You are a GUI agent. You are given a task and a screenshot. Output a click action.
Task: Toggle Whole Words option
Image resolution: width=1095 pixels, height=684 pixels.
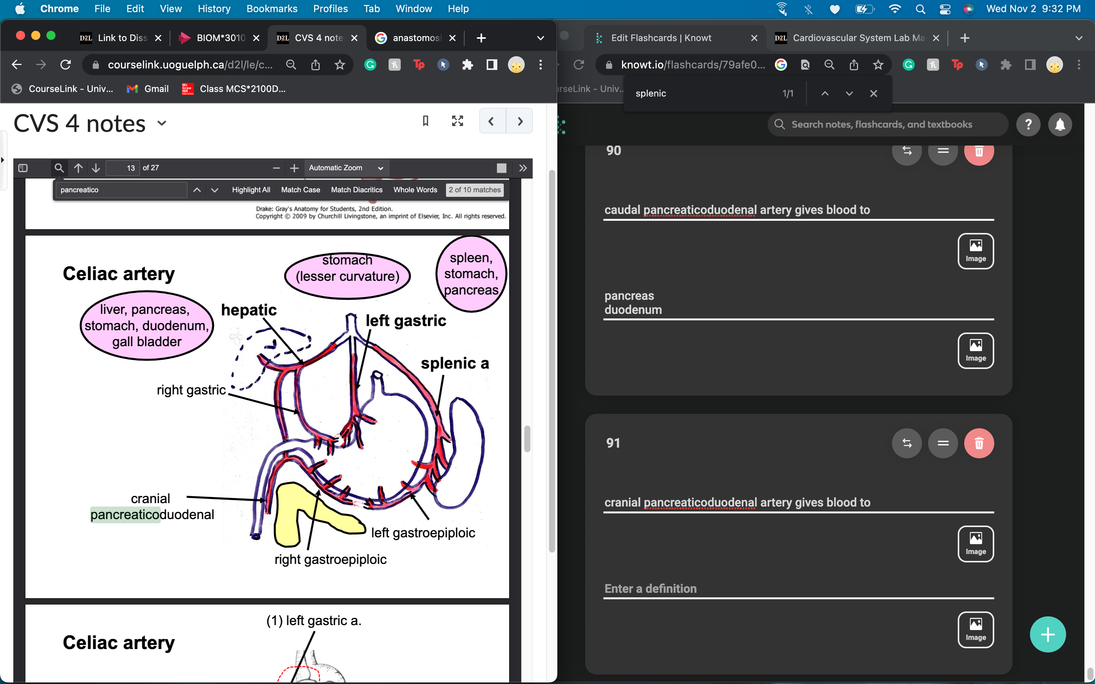pyautogui.click(x=415, y=190)
